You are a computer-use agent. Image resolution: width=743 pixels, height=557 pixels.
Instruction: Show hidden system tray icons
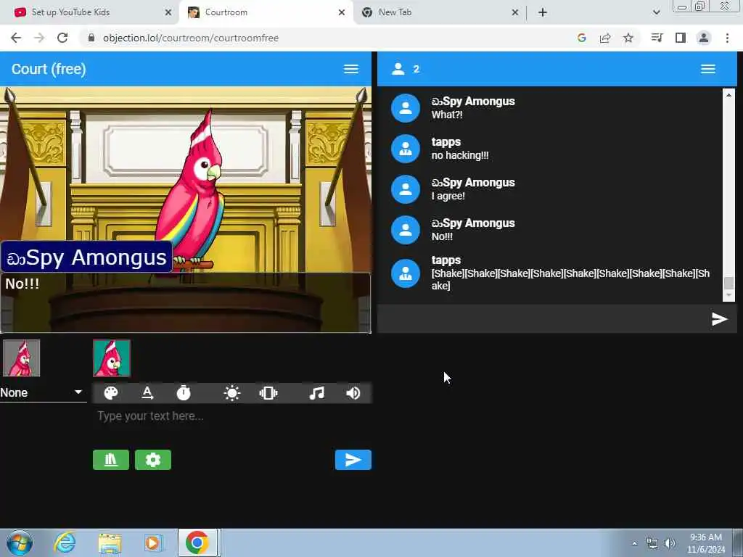click(634, 544)
